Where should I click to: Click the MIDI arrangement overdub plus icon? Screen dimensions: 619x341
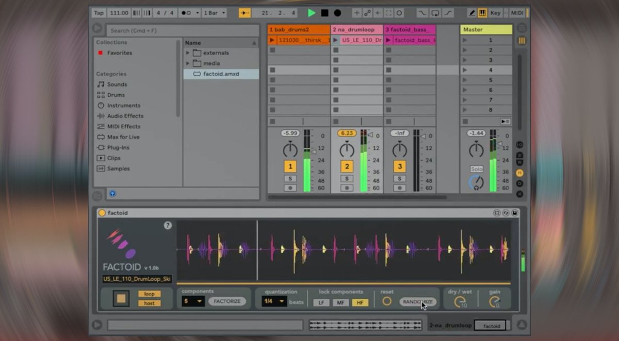click(357, 13)
